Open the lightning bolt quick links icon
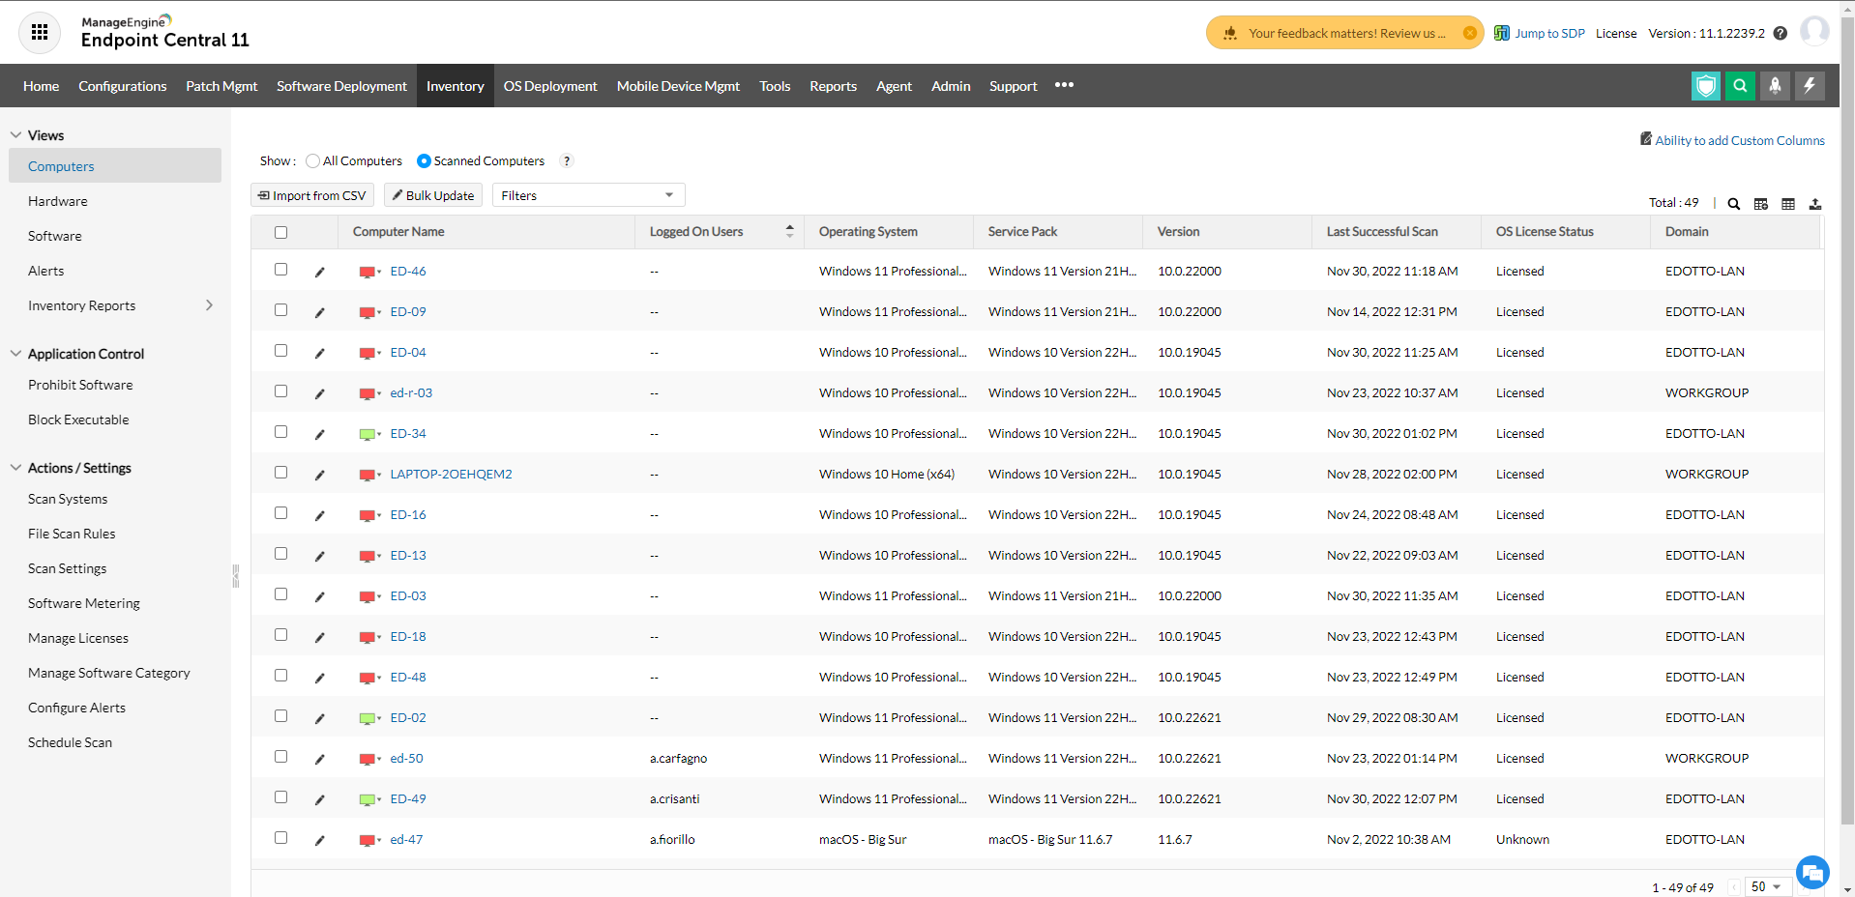This screenshot has height=897, width=1855. [1810, 86]
